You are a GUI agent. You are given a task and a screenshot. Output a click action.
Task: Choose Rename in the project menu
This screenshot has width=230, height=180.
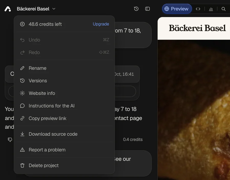tap(64, 68)
